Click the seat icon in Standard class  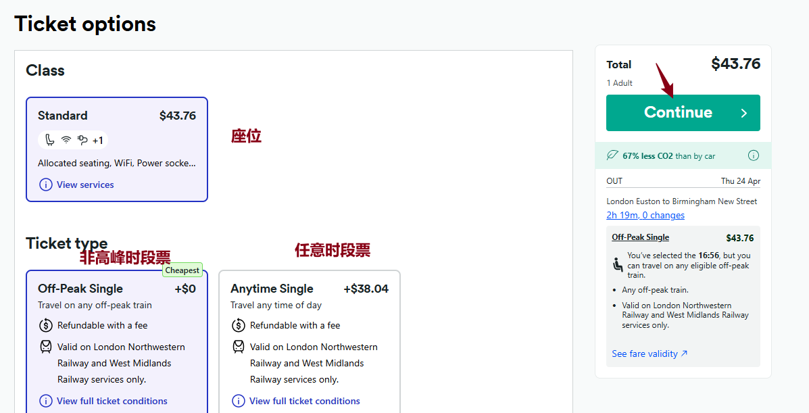coord(49,140)
